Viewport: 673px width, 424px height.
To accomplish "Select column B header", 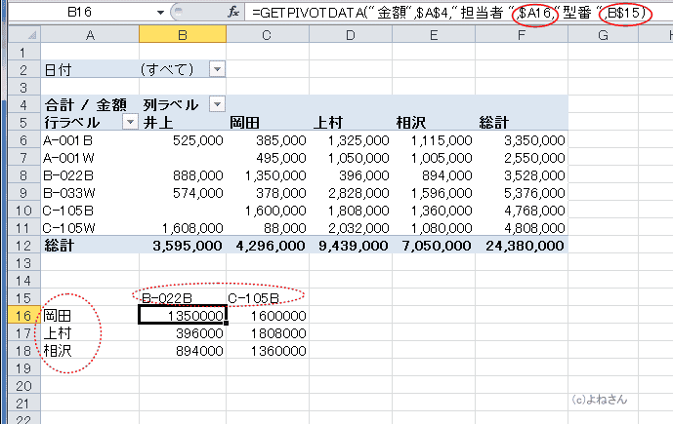I will click(183, 35).
